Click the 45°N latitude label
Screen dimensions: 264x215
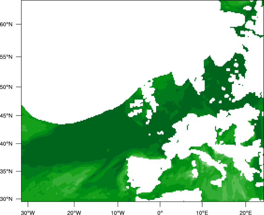click(6, 115)
